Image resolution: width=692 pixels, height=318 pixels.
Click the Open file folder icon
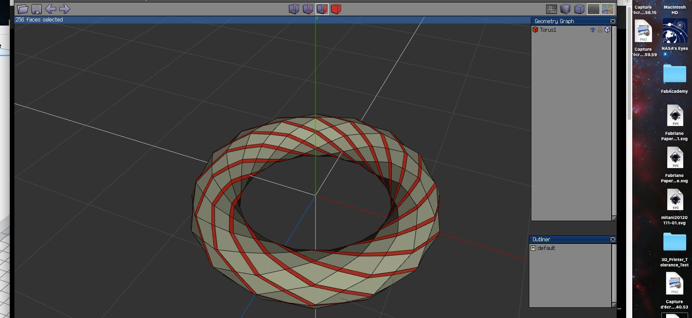click(23, 9)
